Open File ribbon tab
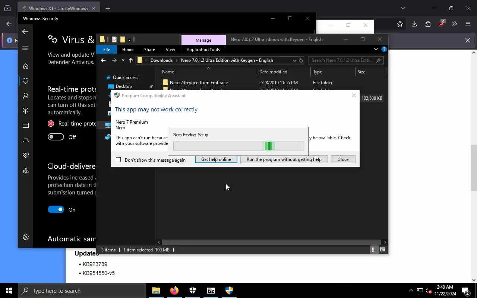 point(107,49)
